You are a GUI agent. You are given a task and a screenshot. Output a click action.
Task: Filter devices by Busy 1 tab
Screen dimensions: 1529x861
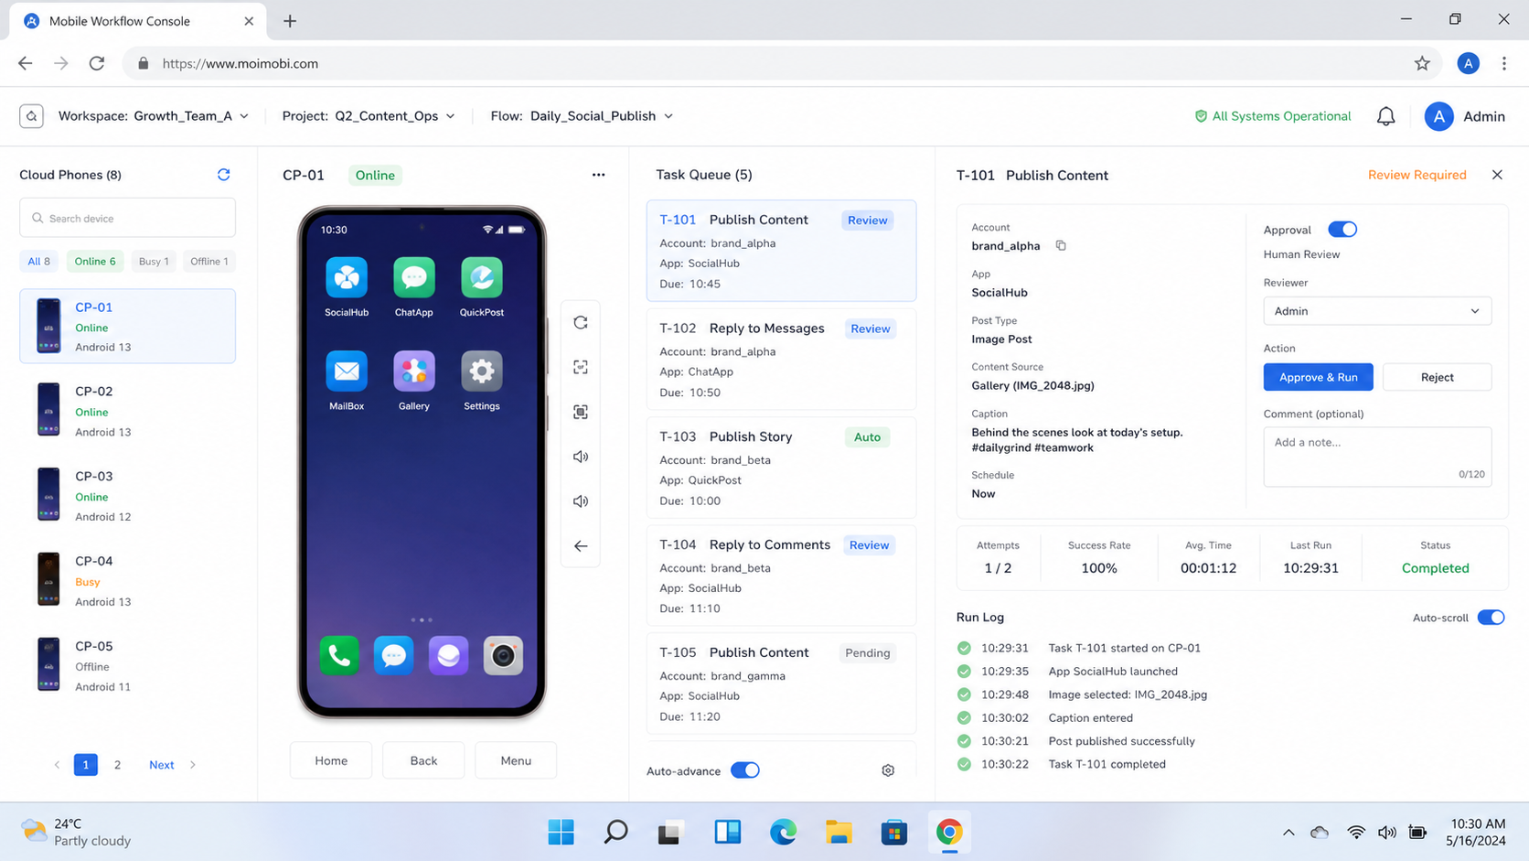pos(154,262)
